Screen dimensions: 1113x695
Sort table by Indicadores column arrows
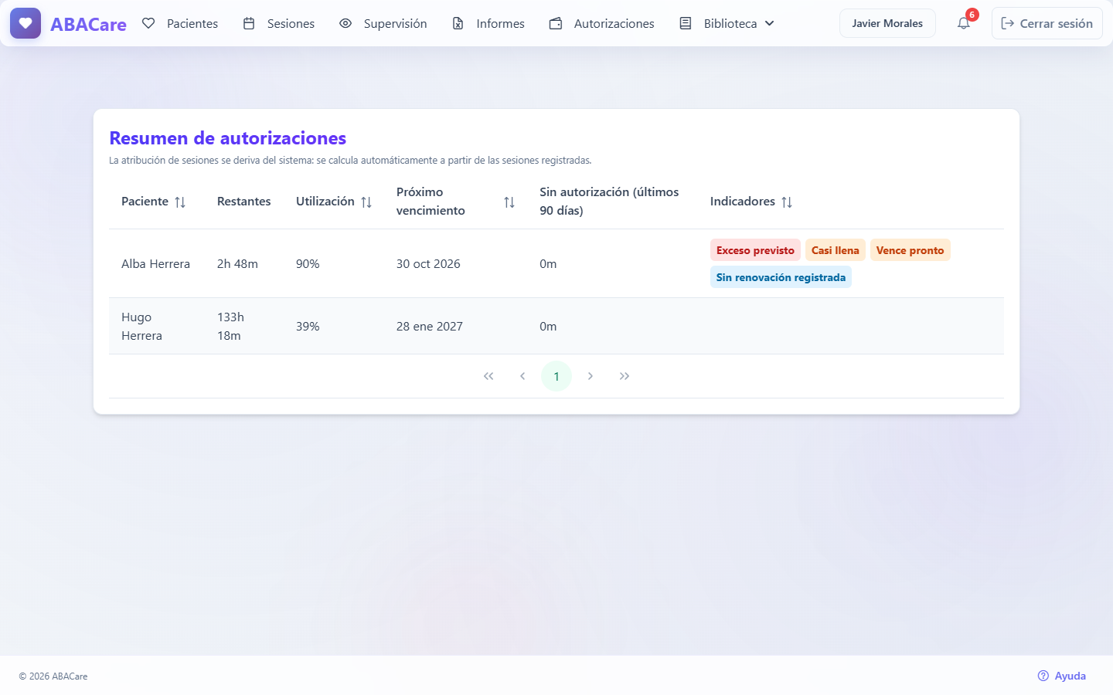[x=787, y=202]
